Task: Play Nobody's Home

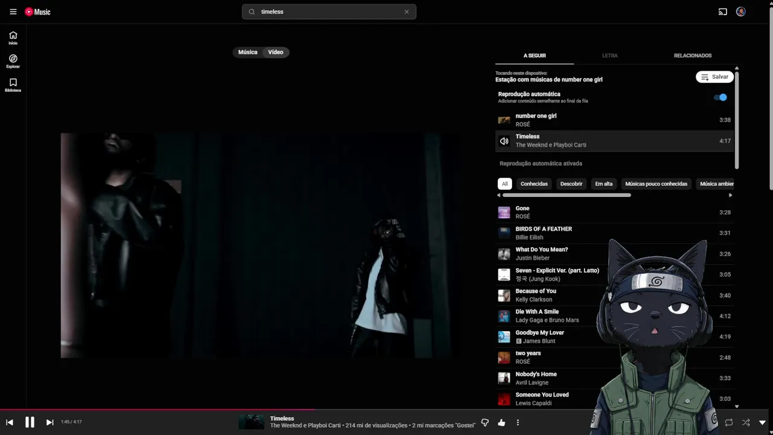Action: pyautogui.click(x=614, y=378)
